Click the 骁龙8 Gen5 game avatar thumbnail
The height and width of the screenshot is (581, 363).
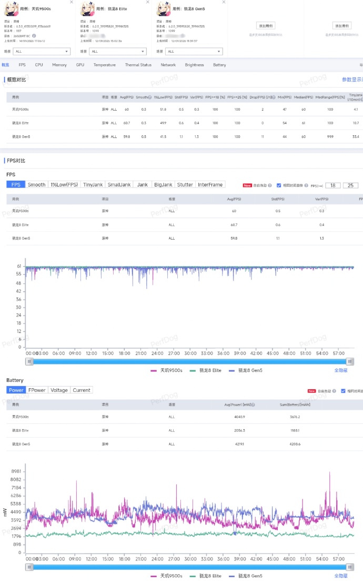point(164,9)
